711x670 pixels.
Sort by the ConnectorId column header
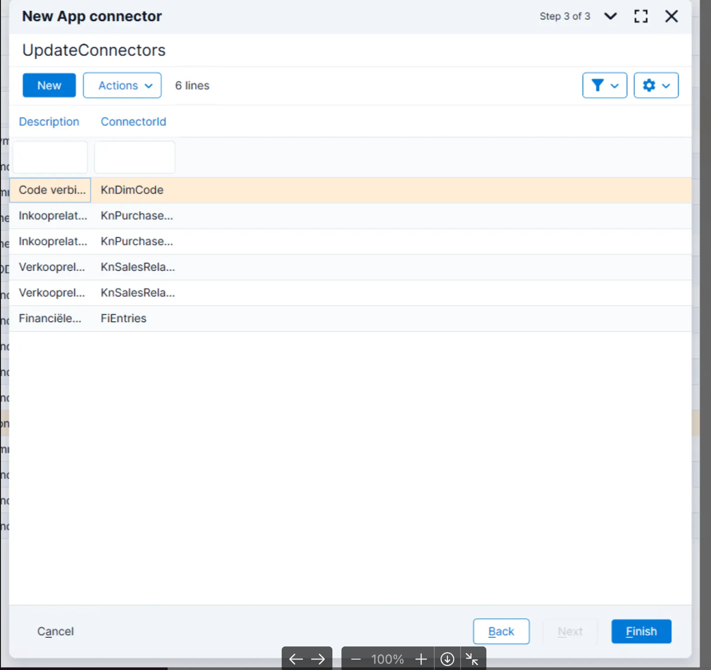134,122
